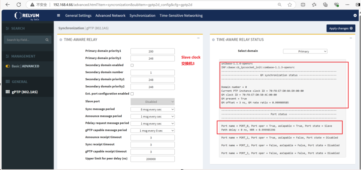Screen dimensions: 361x170
Task: Expand the Announce message period dropdown
Action: [x=152, y=116]
